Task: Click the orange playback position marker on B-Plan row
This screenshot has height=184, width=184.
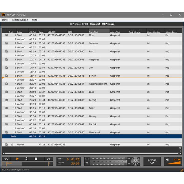Action: point(3,78)
